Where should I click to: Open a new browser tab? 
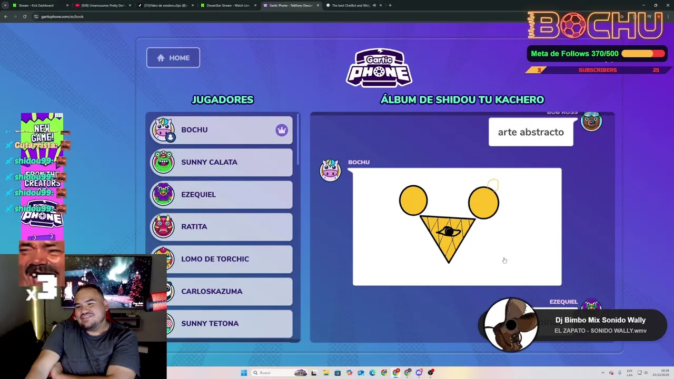[390, 5]
